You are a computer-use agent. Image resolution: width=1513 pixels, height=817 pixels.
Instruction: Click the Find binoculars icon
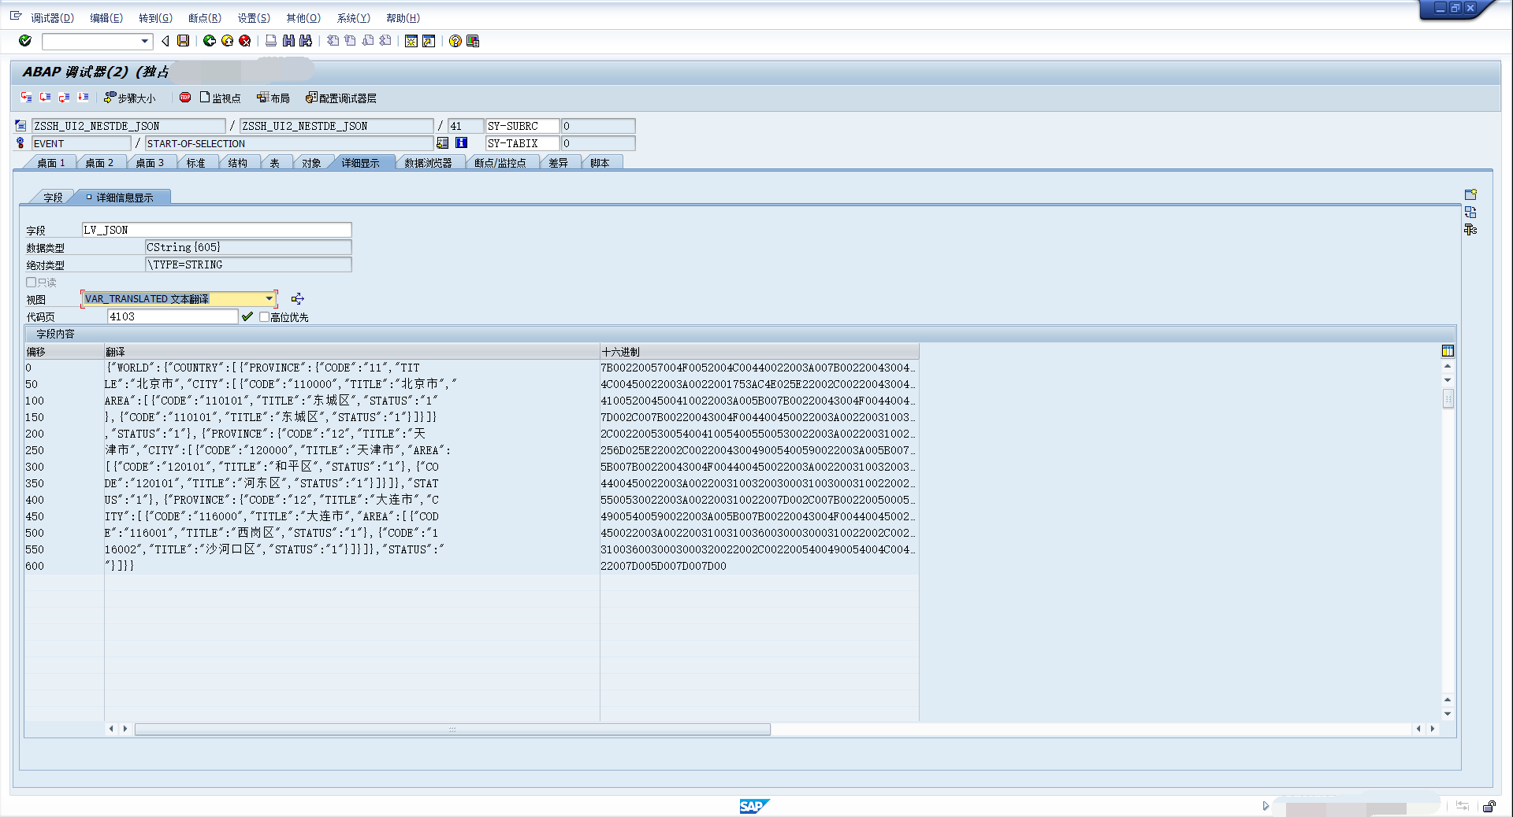click(x=288, y=41)
